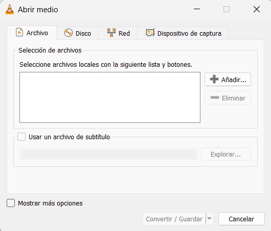Click the Cancelar button
Viewport: 271px width, 231px height.
coord(241,219)
